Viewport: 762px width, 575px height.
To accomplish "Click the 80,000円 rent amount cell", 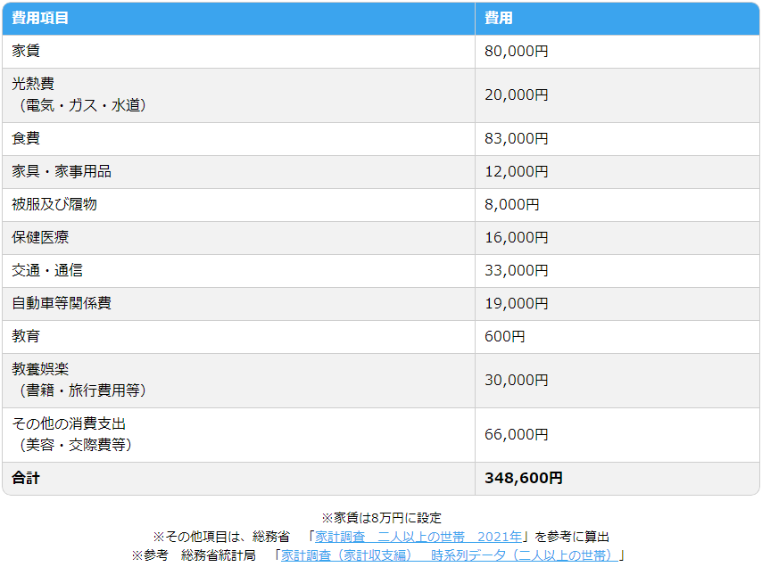I will 516,52.
